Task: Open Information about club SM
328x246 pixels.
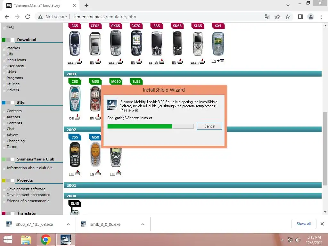Action: (x=29, y=168)
